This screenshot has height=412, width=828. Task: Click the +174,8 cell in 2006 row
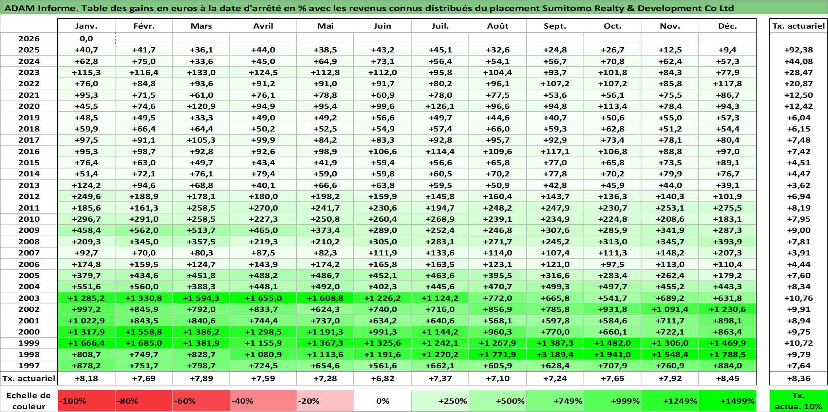[x=86, y=264]
